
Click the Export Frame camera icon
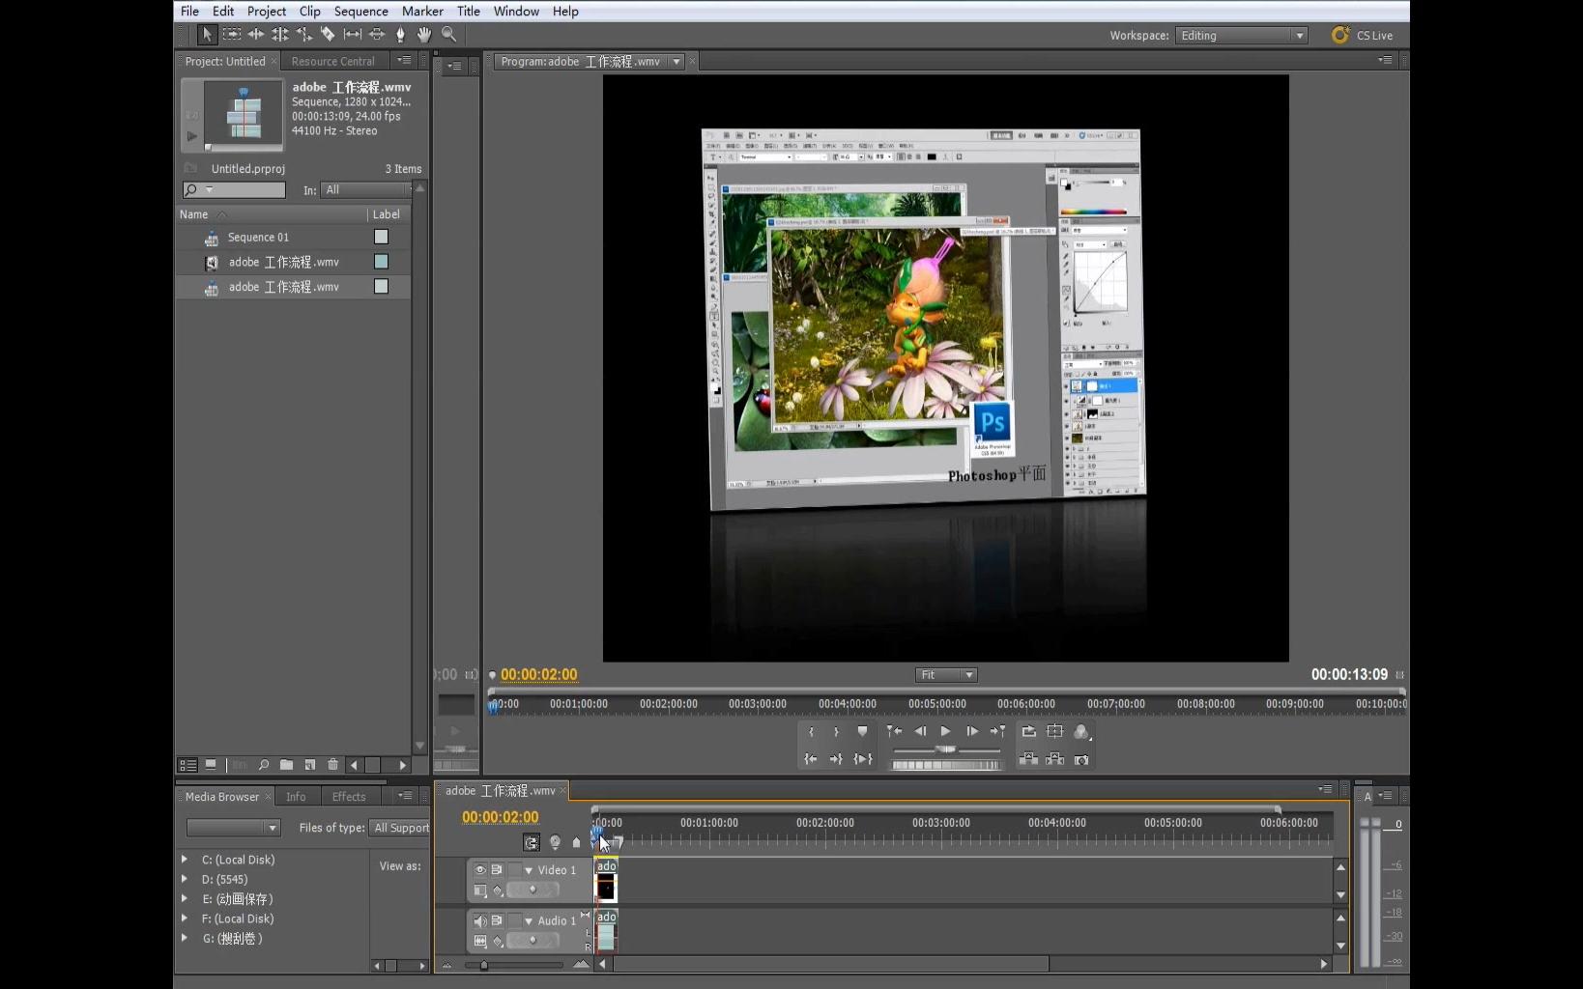pyautogui.click(x=1081, y=760)
